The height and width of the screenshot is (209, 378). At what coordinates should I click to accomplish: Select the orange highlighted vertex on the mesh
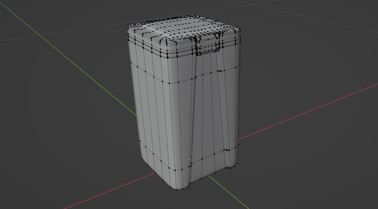point(189,159)
